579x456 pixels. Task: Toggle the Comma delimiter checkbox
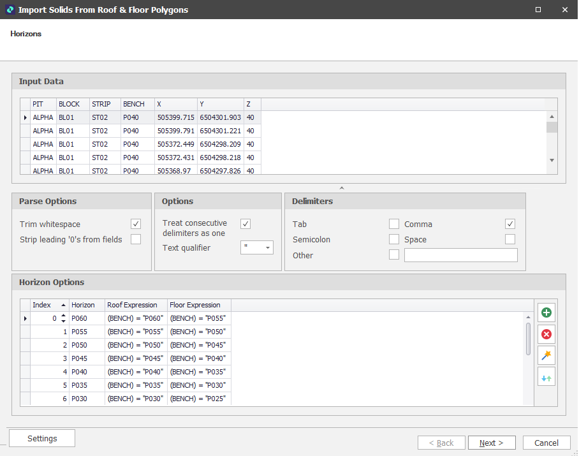[x=509, y=224]
